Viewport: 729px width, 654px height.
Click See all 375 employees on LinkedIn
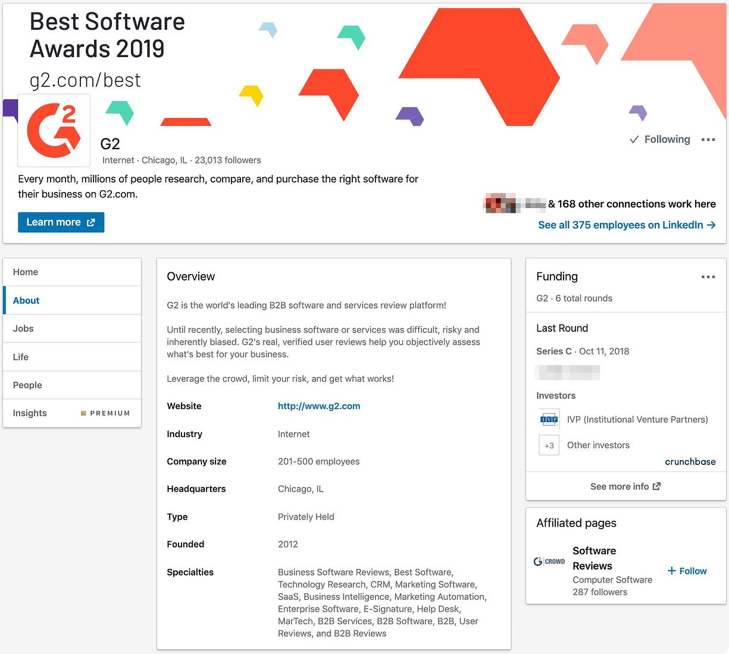point(626,225)
